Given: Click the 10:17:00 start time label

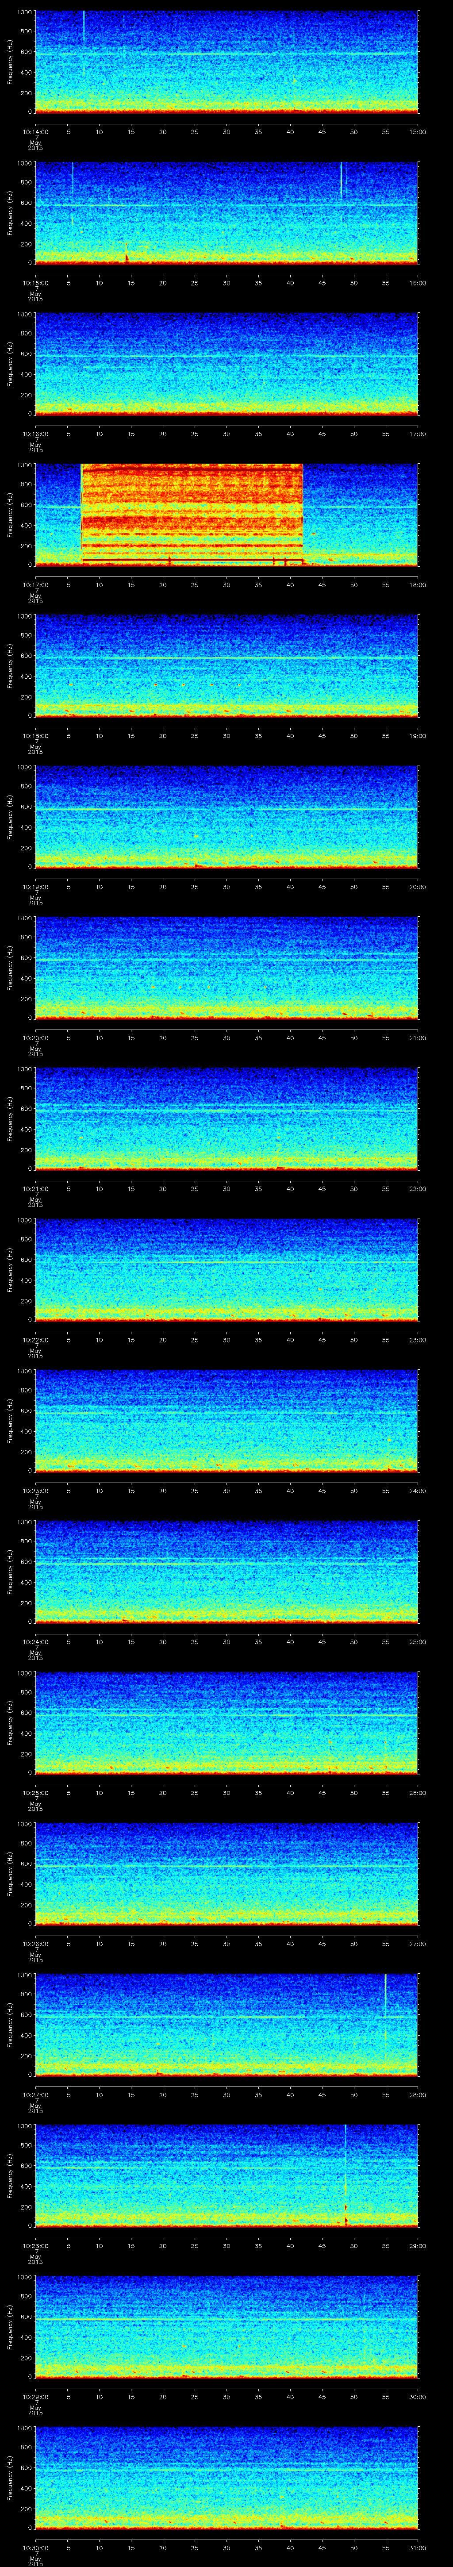Looking at the screenshot, I should click(x=36, y=585).
